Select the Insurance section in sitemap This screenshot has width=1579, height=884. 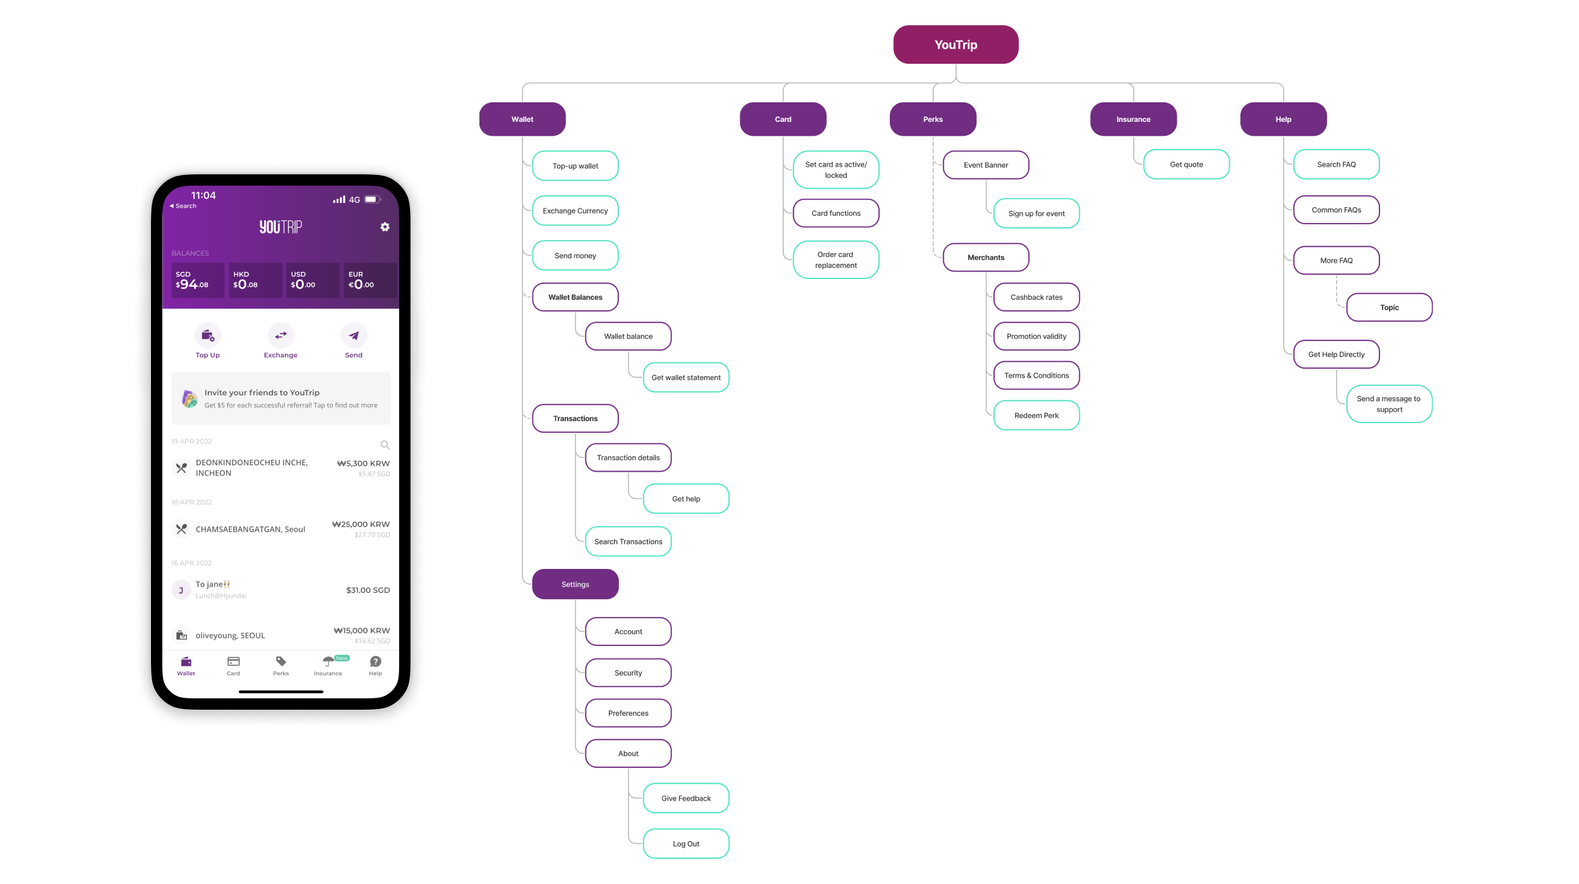tap(1132, 118)
